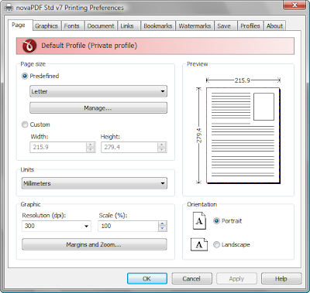Open the Profiles tab
310x293 pixels.
point(250,26)
